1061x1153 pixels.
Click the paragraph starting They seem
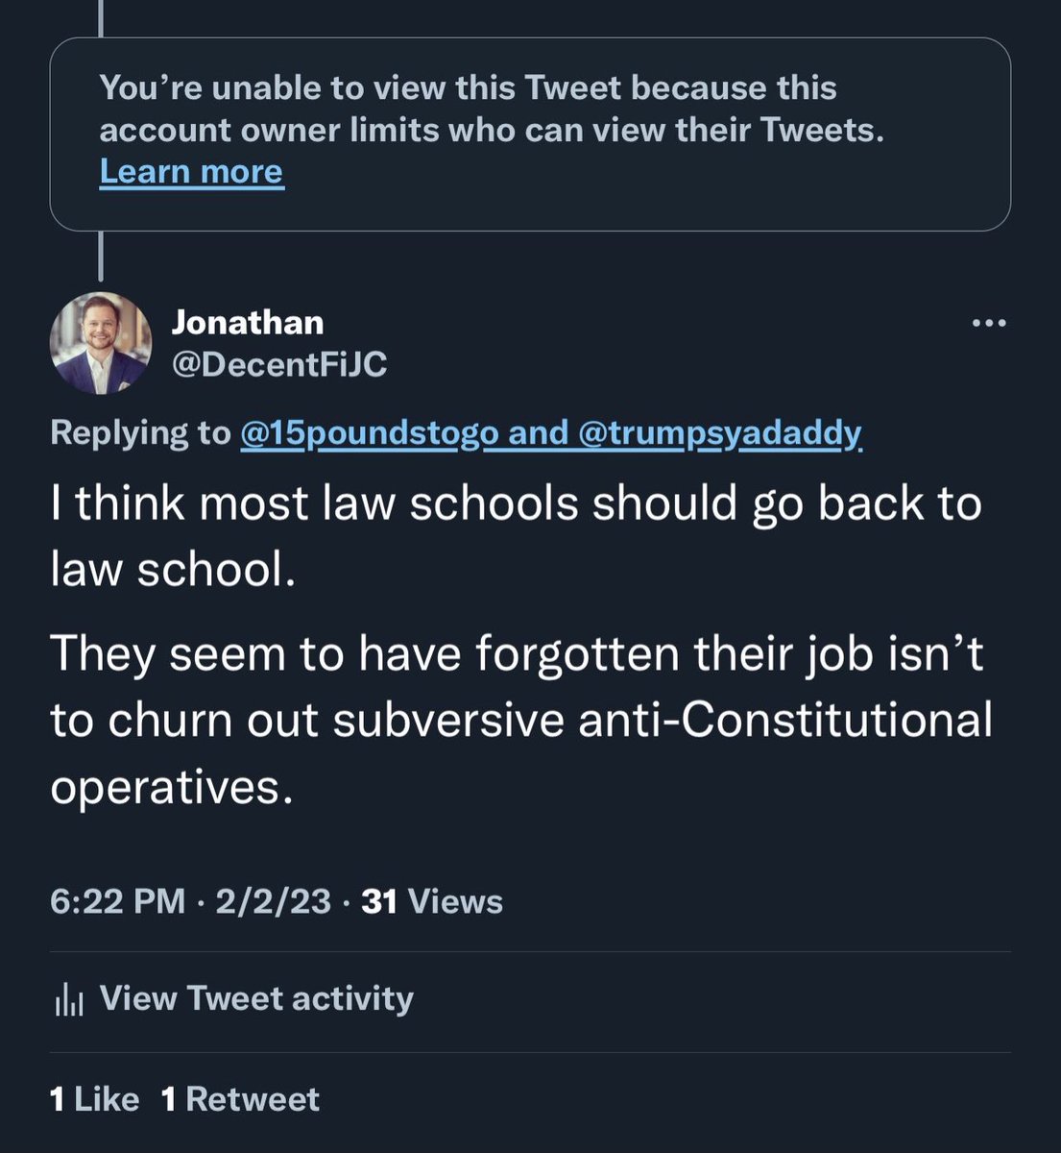pos(520,721)
